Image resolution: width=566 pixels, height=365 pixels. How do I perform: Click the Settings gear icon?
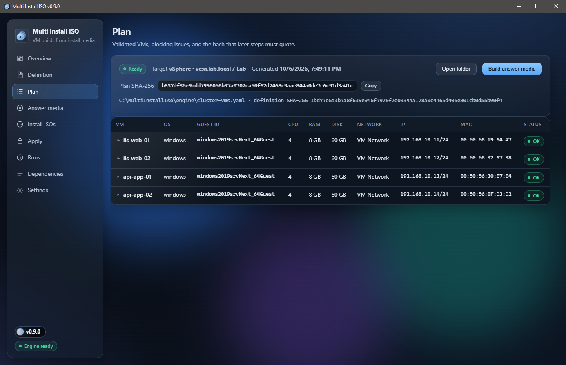[x=20, y=190]
